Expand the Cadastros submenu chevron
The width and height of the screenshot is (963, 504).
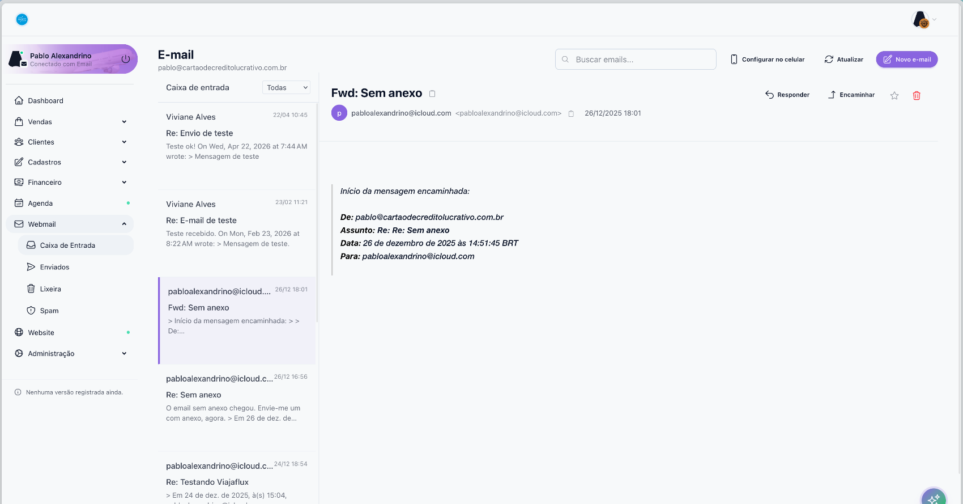coord(124,162)
